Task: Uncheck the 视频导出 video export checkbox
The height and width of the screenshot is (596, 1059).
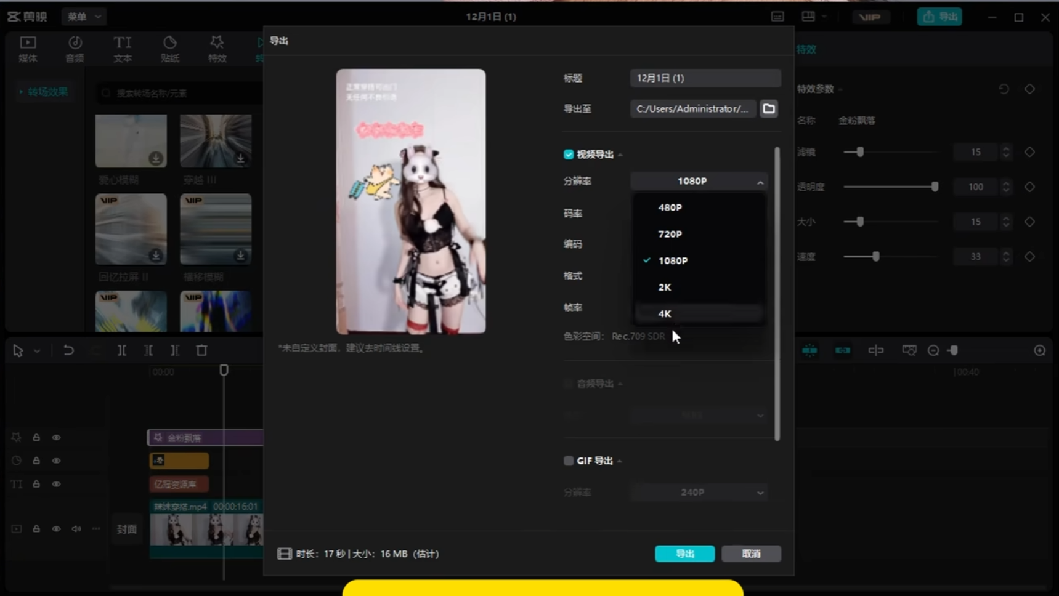Action: coord(567,155)
